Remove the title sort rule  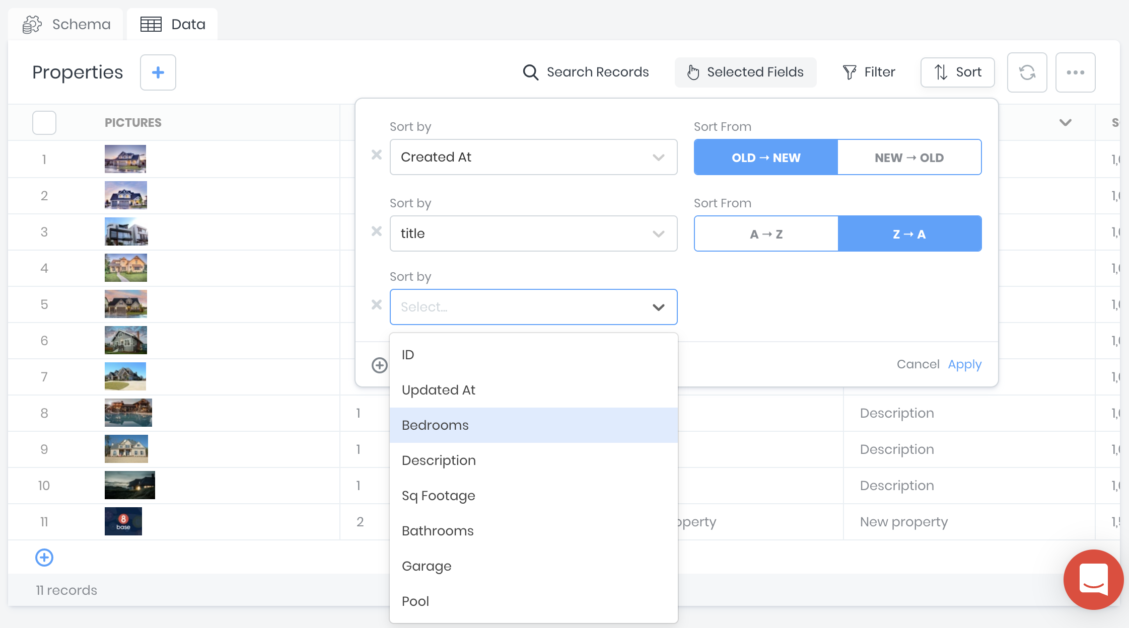376,231
